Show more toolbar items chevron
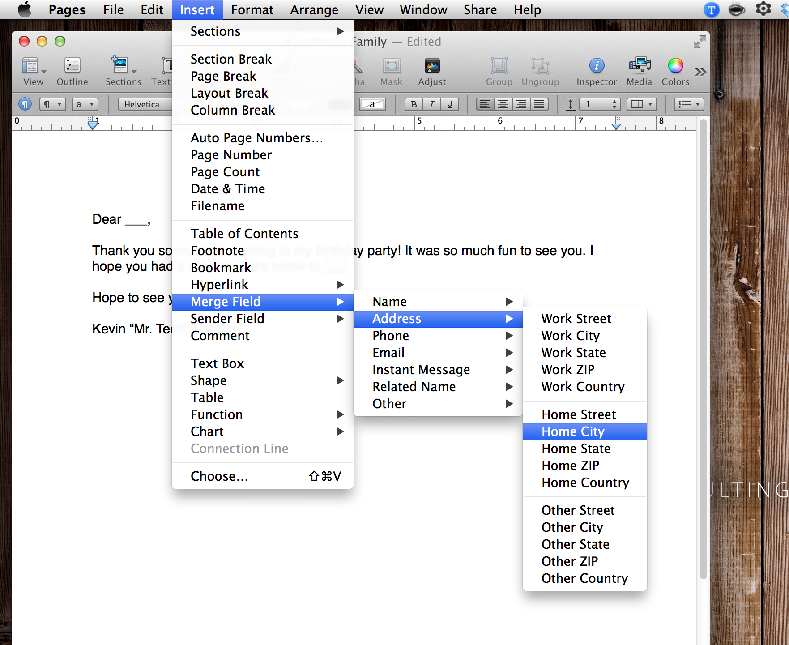789x645 pixels. [x=700, y=72]
